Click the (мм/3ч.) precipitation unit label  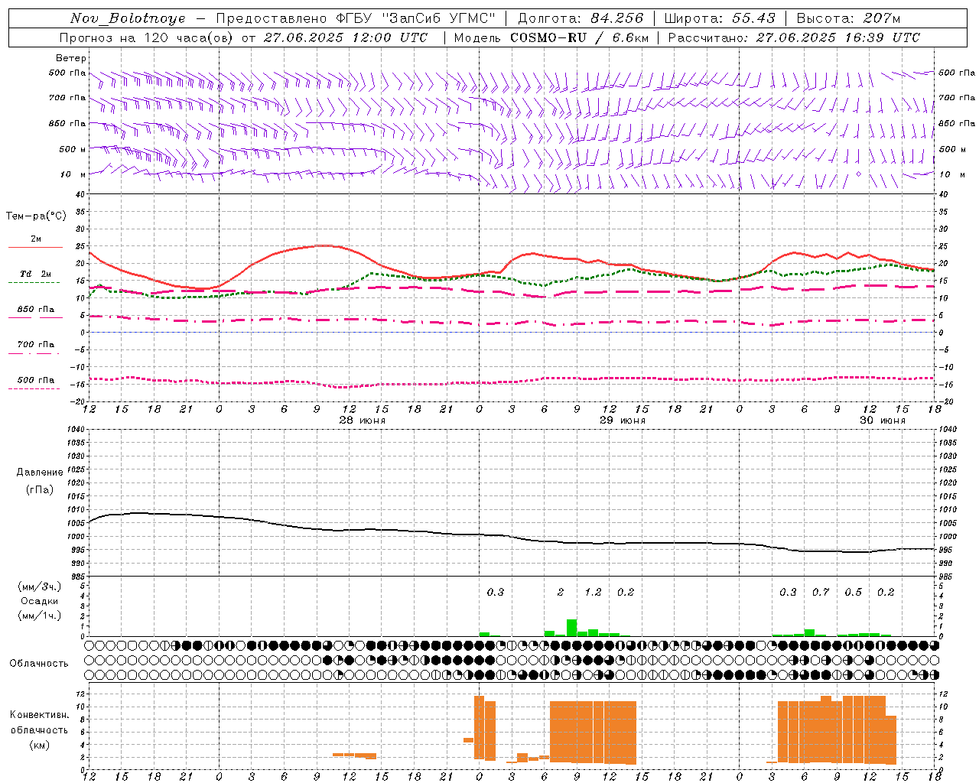(x=40, y=586)
